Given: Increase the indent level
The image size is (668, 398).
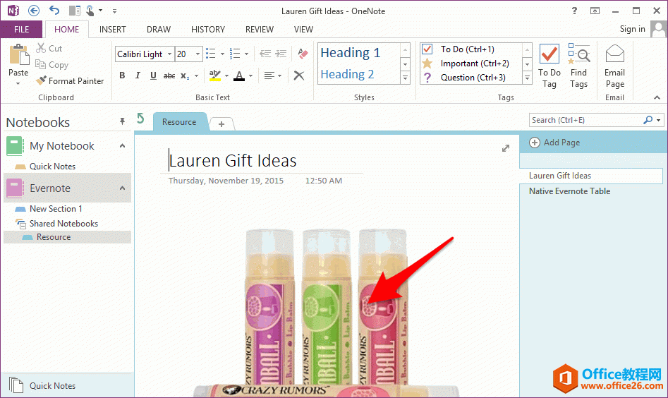Looking at the screenshot, I should (281, 54).
